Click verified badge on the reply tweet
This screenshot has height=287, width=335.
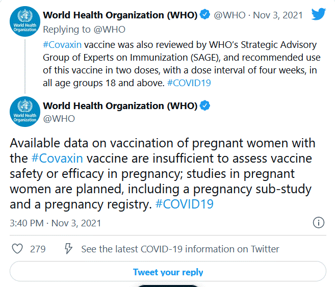tap(204, 15)
